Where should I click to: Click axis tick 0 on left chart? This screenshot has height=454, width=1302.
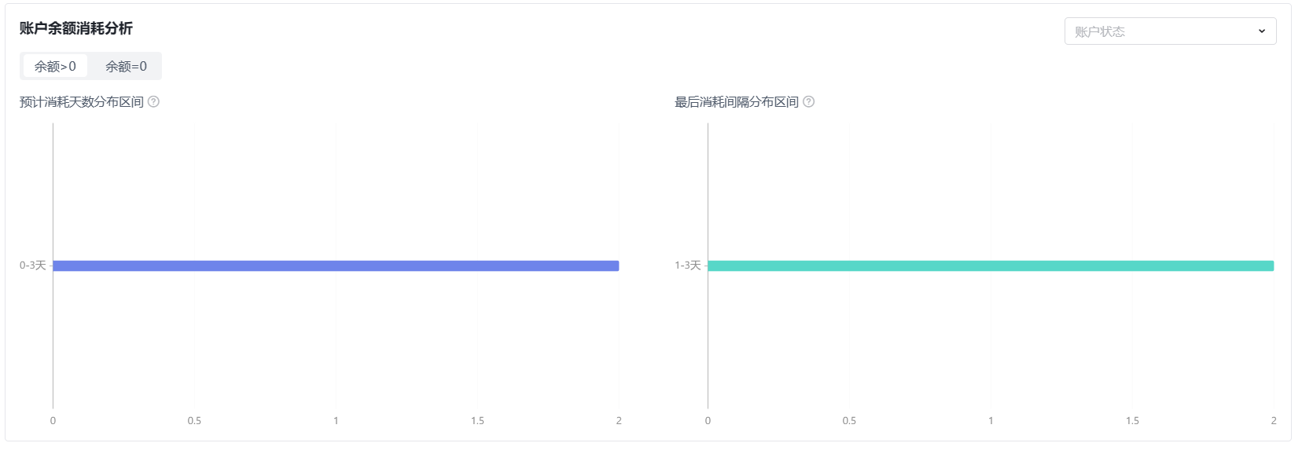53,421
